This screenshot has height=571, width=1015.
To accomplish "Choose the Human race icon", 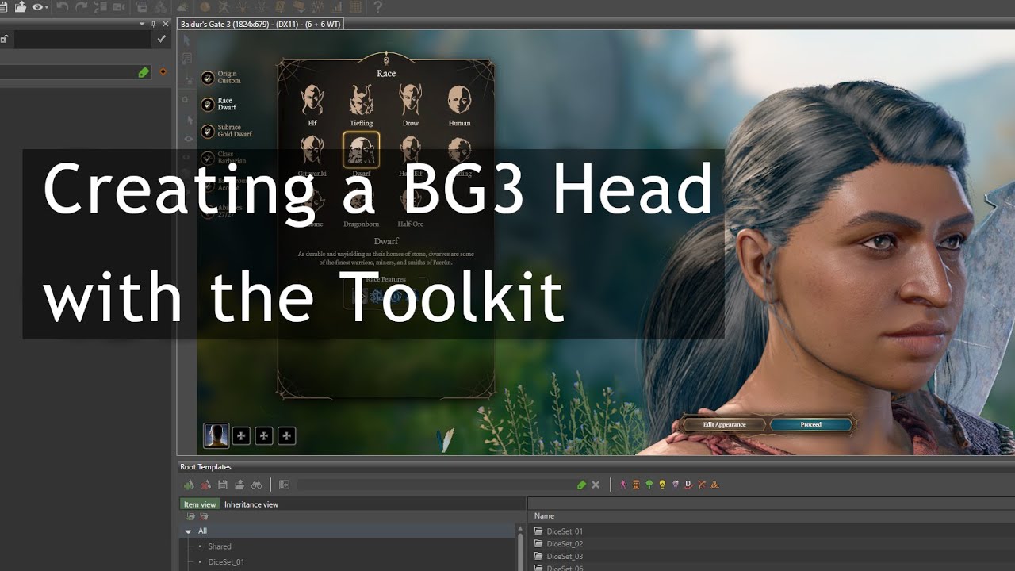I will (x=459, y=101).
